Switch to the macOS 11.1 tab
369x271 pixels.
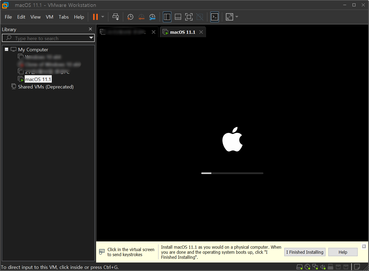point(183,32)
